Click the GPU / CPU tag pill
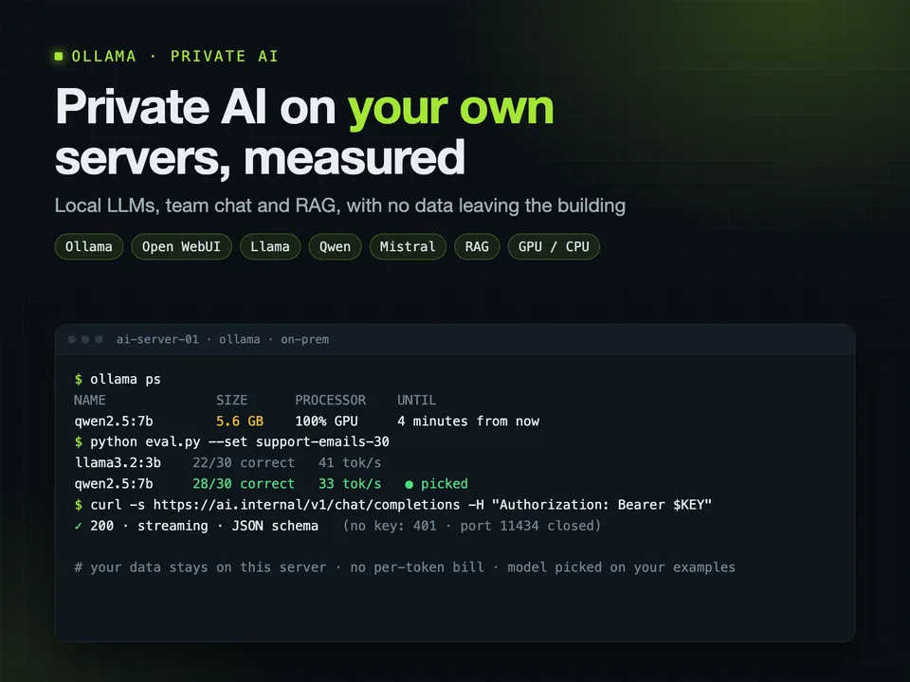This screenshot has height=682, width=910. click(554, 246)
